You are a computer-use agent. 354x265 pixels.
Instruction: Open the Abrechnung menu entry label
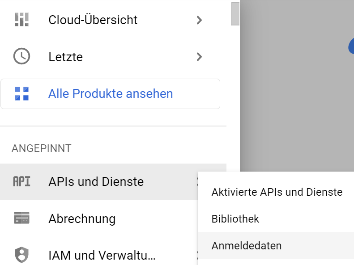[82, 219]
